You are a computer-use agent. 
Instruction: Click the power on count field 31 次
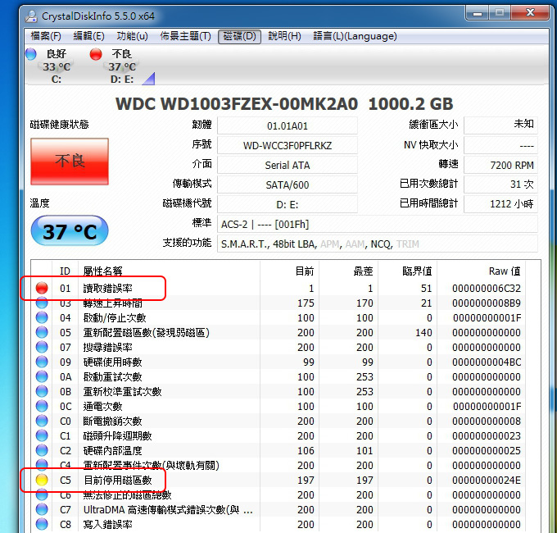[x=500, y=184]
